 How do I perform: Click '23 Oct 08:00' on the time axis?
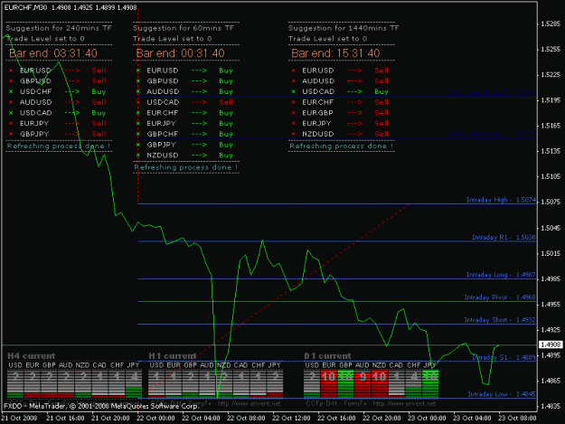[x=517, y=419]
